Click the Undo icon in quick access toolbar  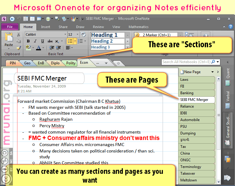click(19, 19)
